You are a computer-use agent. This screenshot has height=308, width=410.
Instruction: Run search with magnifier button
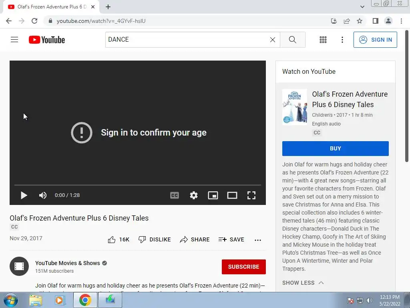[293, 40]
